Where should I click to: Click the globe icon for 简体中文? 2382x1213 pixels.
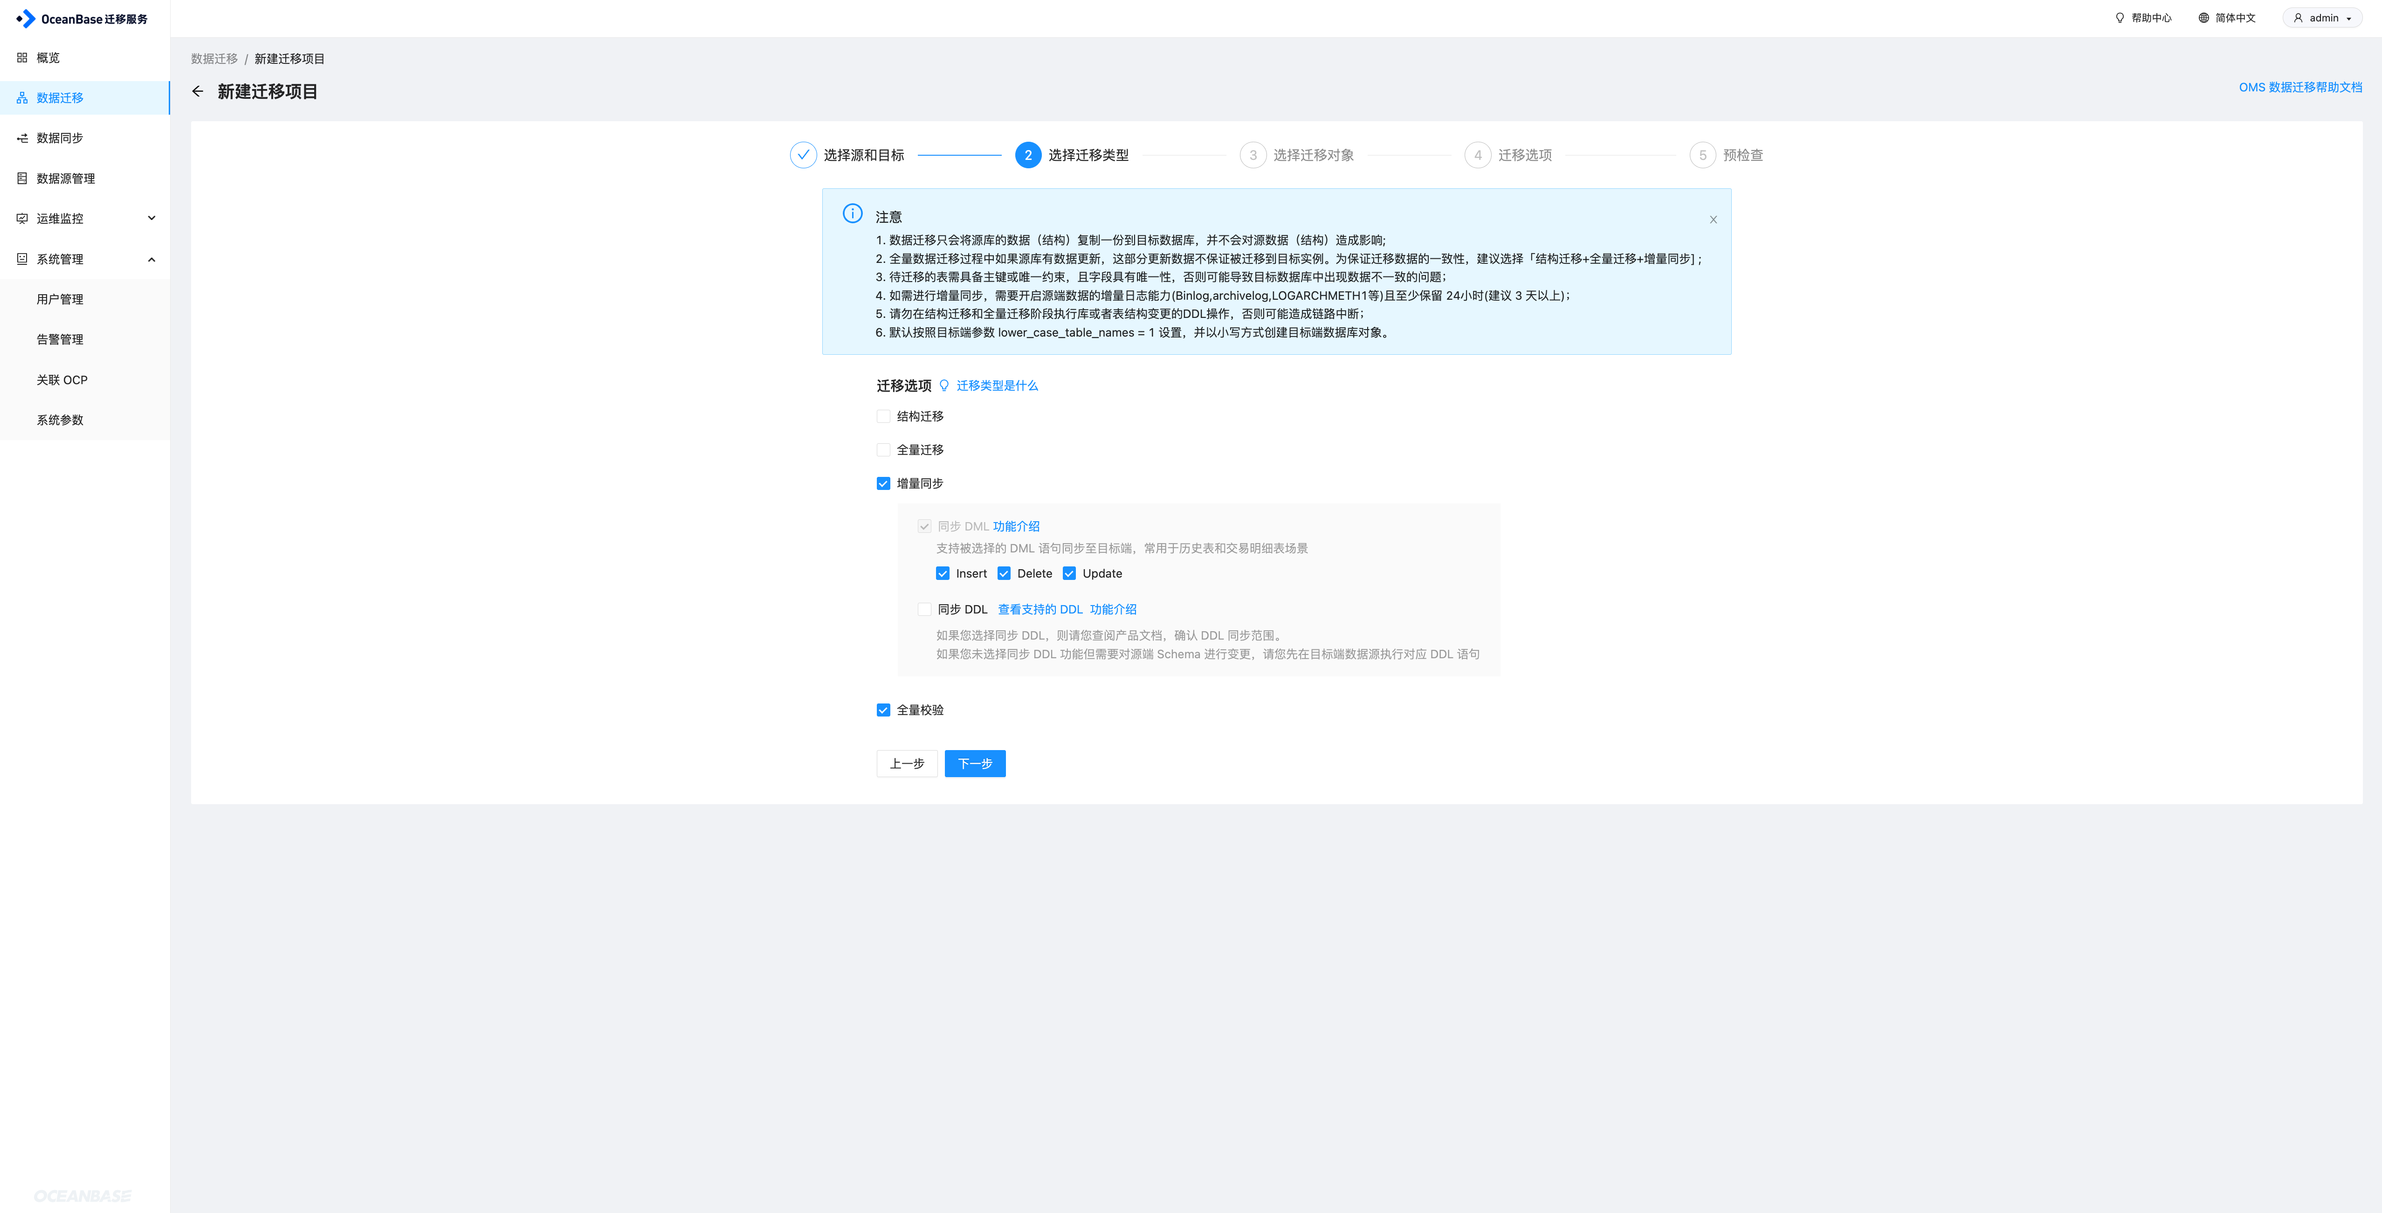2203,18
